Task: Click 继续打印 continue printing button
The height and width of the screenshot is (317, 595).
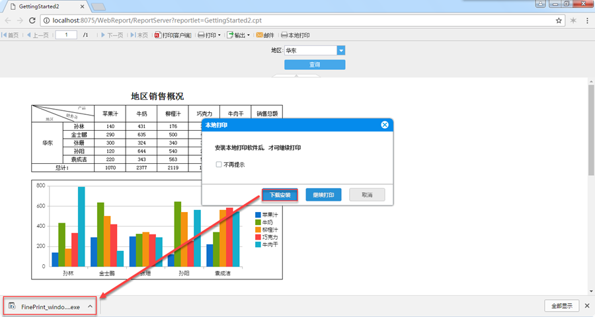Action: click(323, 195)
